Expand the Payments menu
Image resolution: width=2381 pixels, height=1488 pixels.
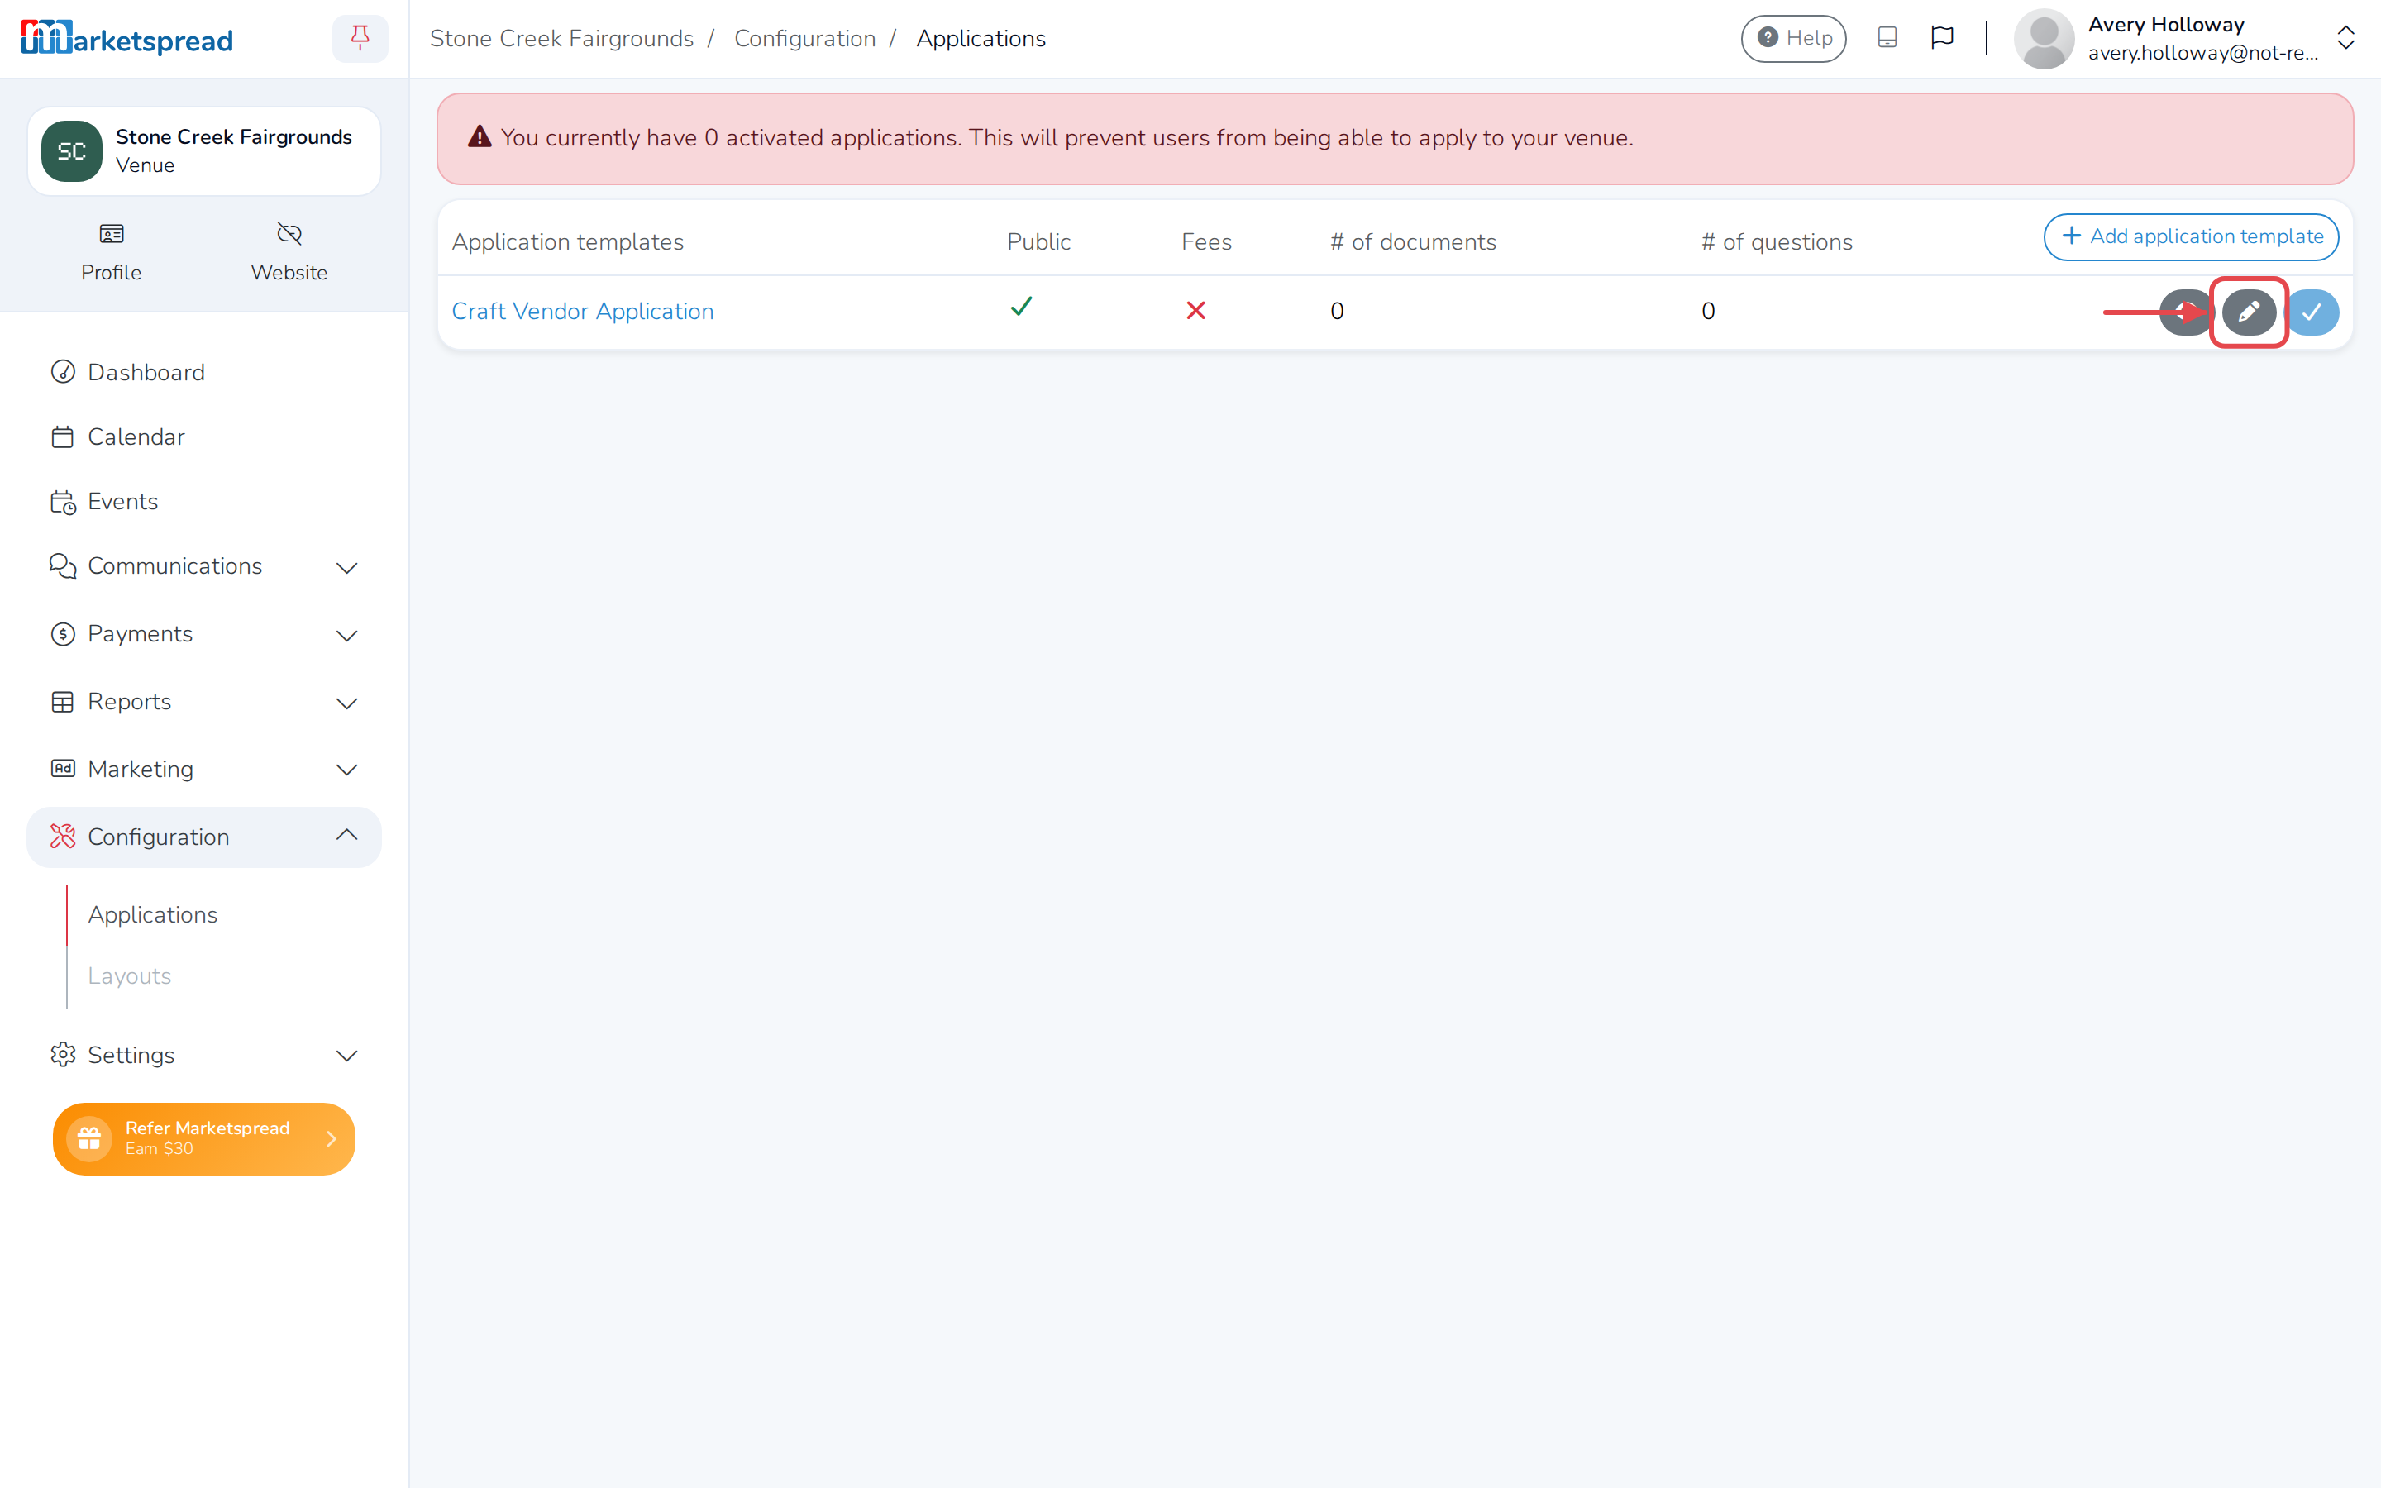click(203, 635)
